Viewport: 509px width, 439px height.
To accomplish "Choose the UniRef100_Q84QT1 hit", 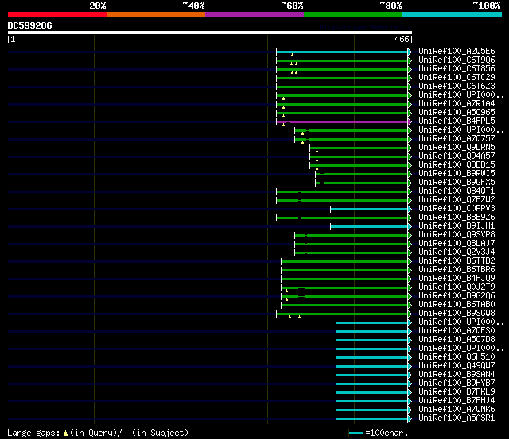I will coord(457,191).
